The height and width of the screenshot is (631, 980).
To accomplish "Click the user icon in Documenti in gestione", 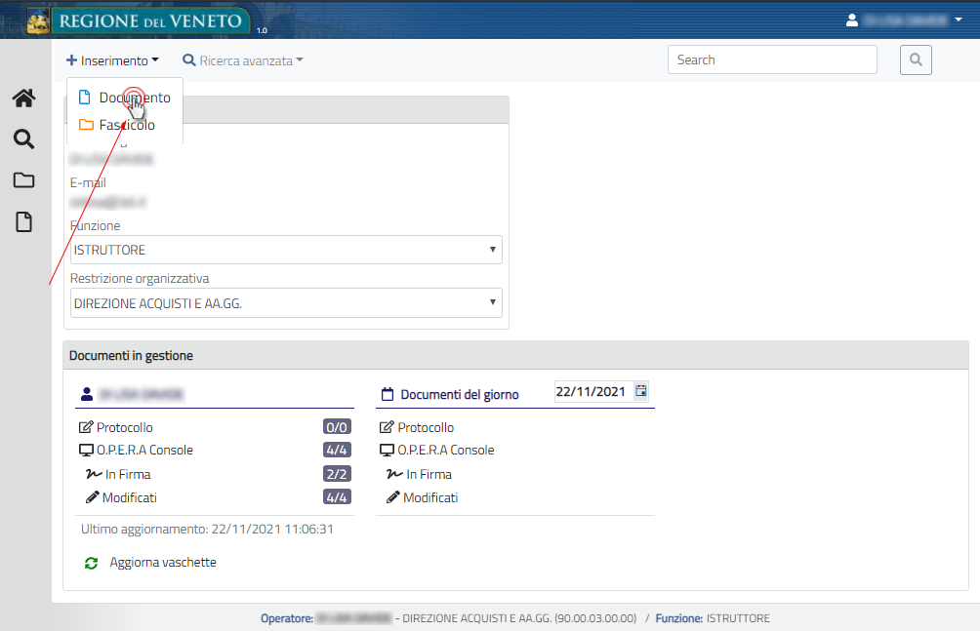I will point(87,394).
